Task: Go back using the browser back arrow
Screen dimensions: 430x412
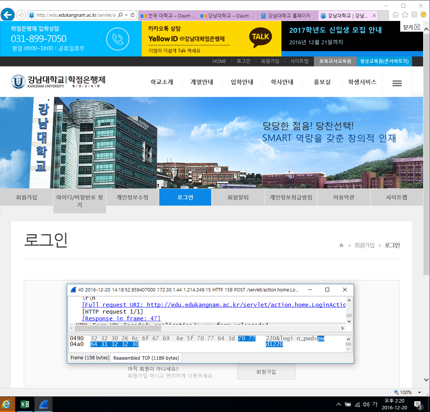Action: [x=8, y=14]
